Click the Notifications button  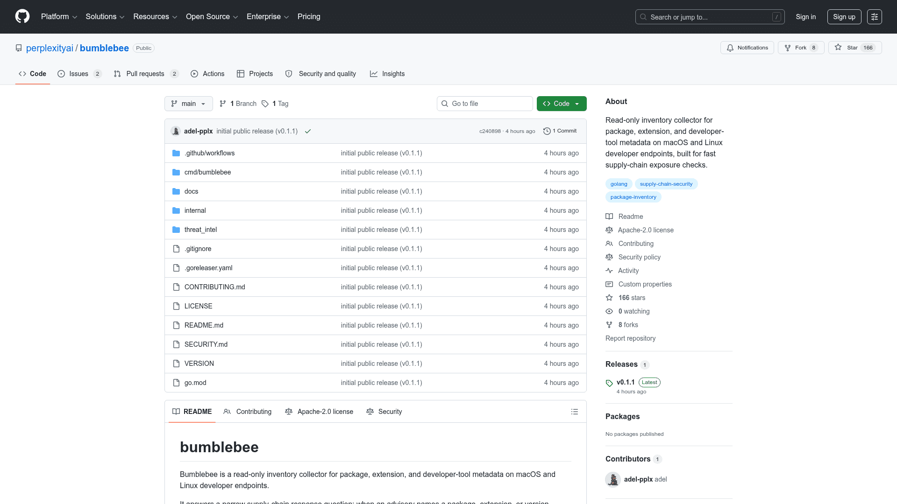[x=747, y=48]
